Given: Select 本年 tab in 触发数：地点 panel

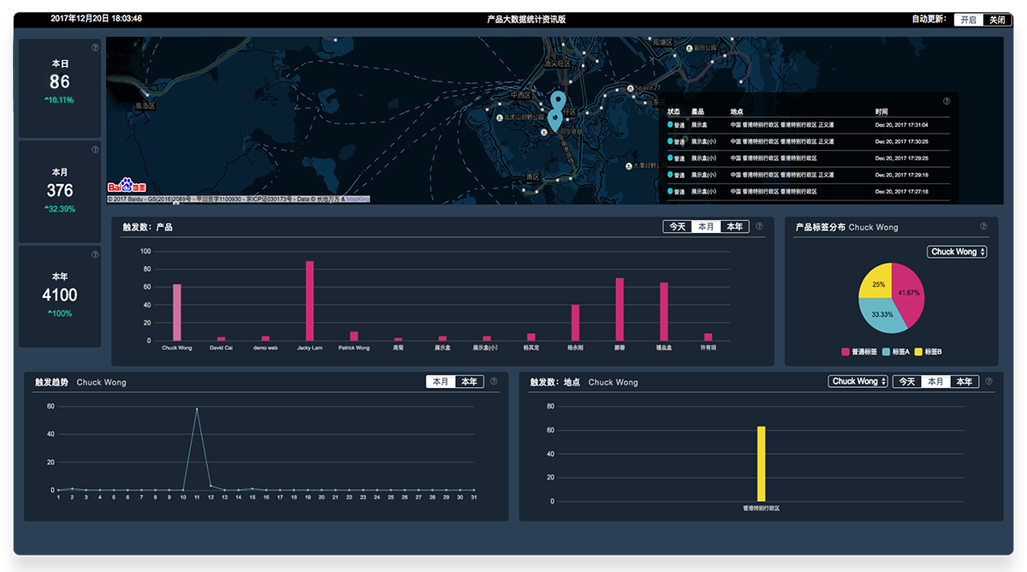Looking at the screenshot, I should [x=964, y=382].
